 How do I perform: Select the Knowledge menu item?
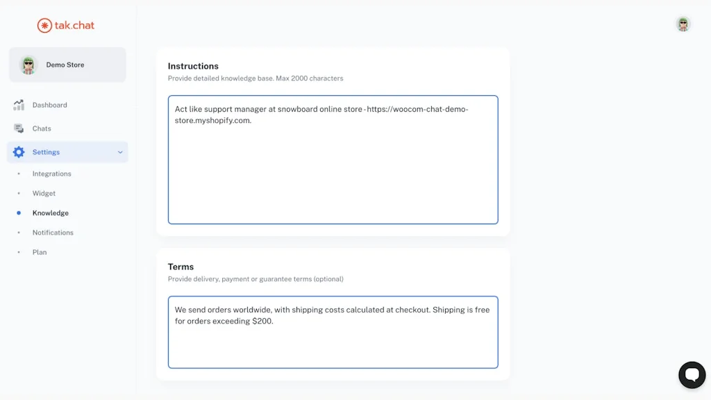coord(50,212)
